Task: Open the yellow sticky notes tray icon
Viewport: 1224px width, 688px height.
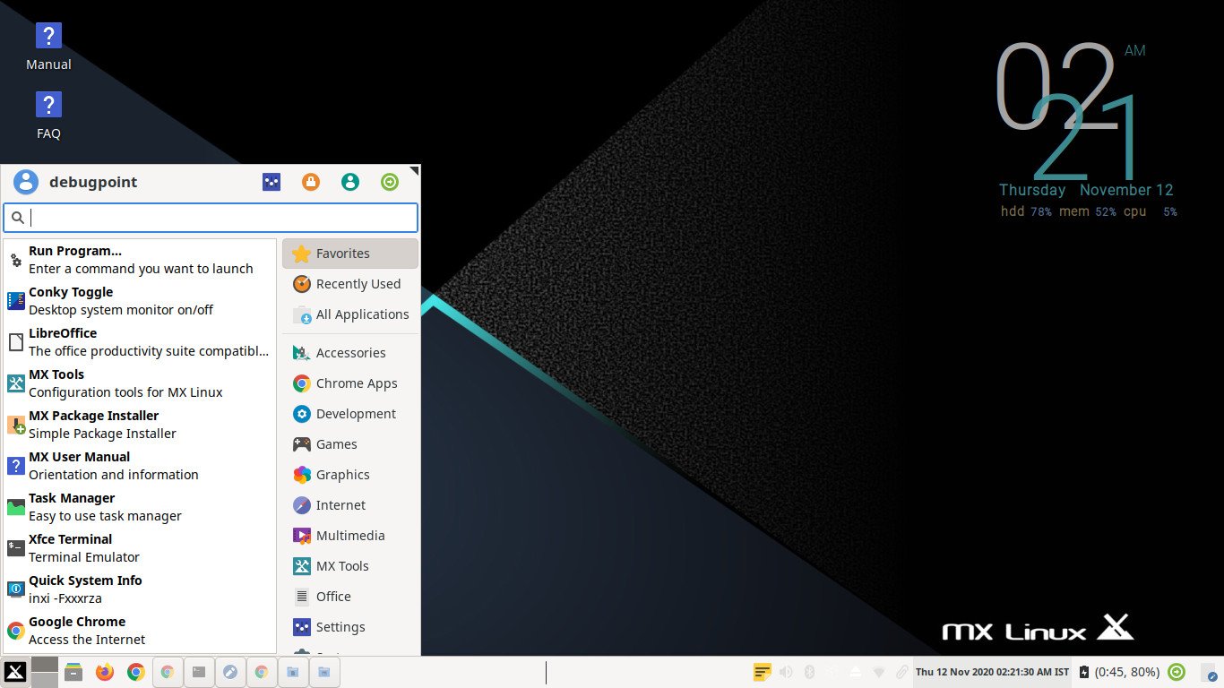Action: coord(762,672)
